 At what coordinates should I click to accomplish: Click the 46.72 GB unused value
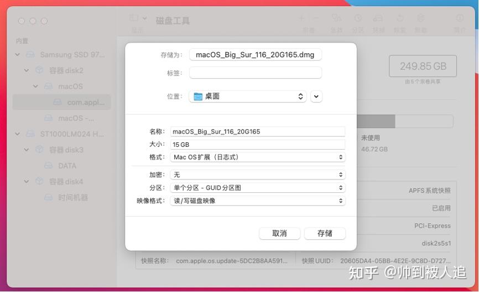(374, 150)
